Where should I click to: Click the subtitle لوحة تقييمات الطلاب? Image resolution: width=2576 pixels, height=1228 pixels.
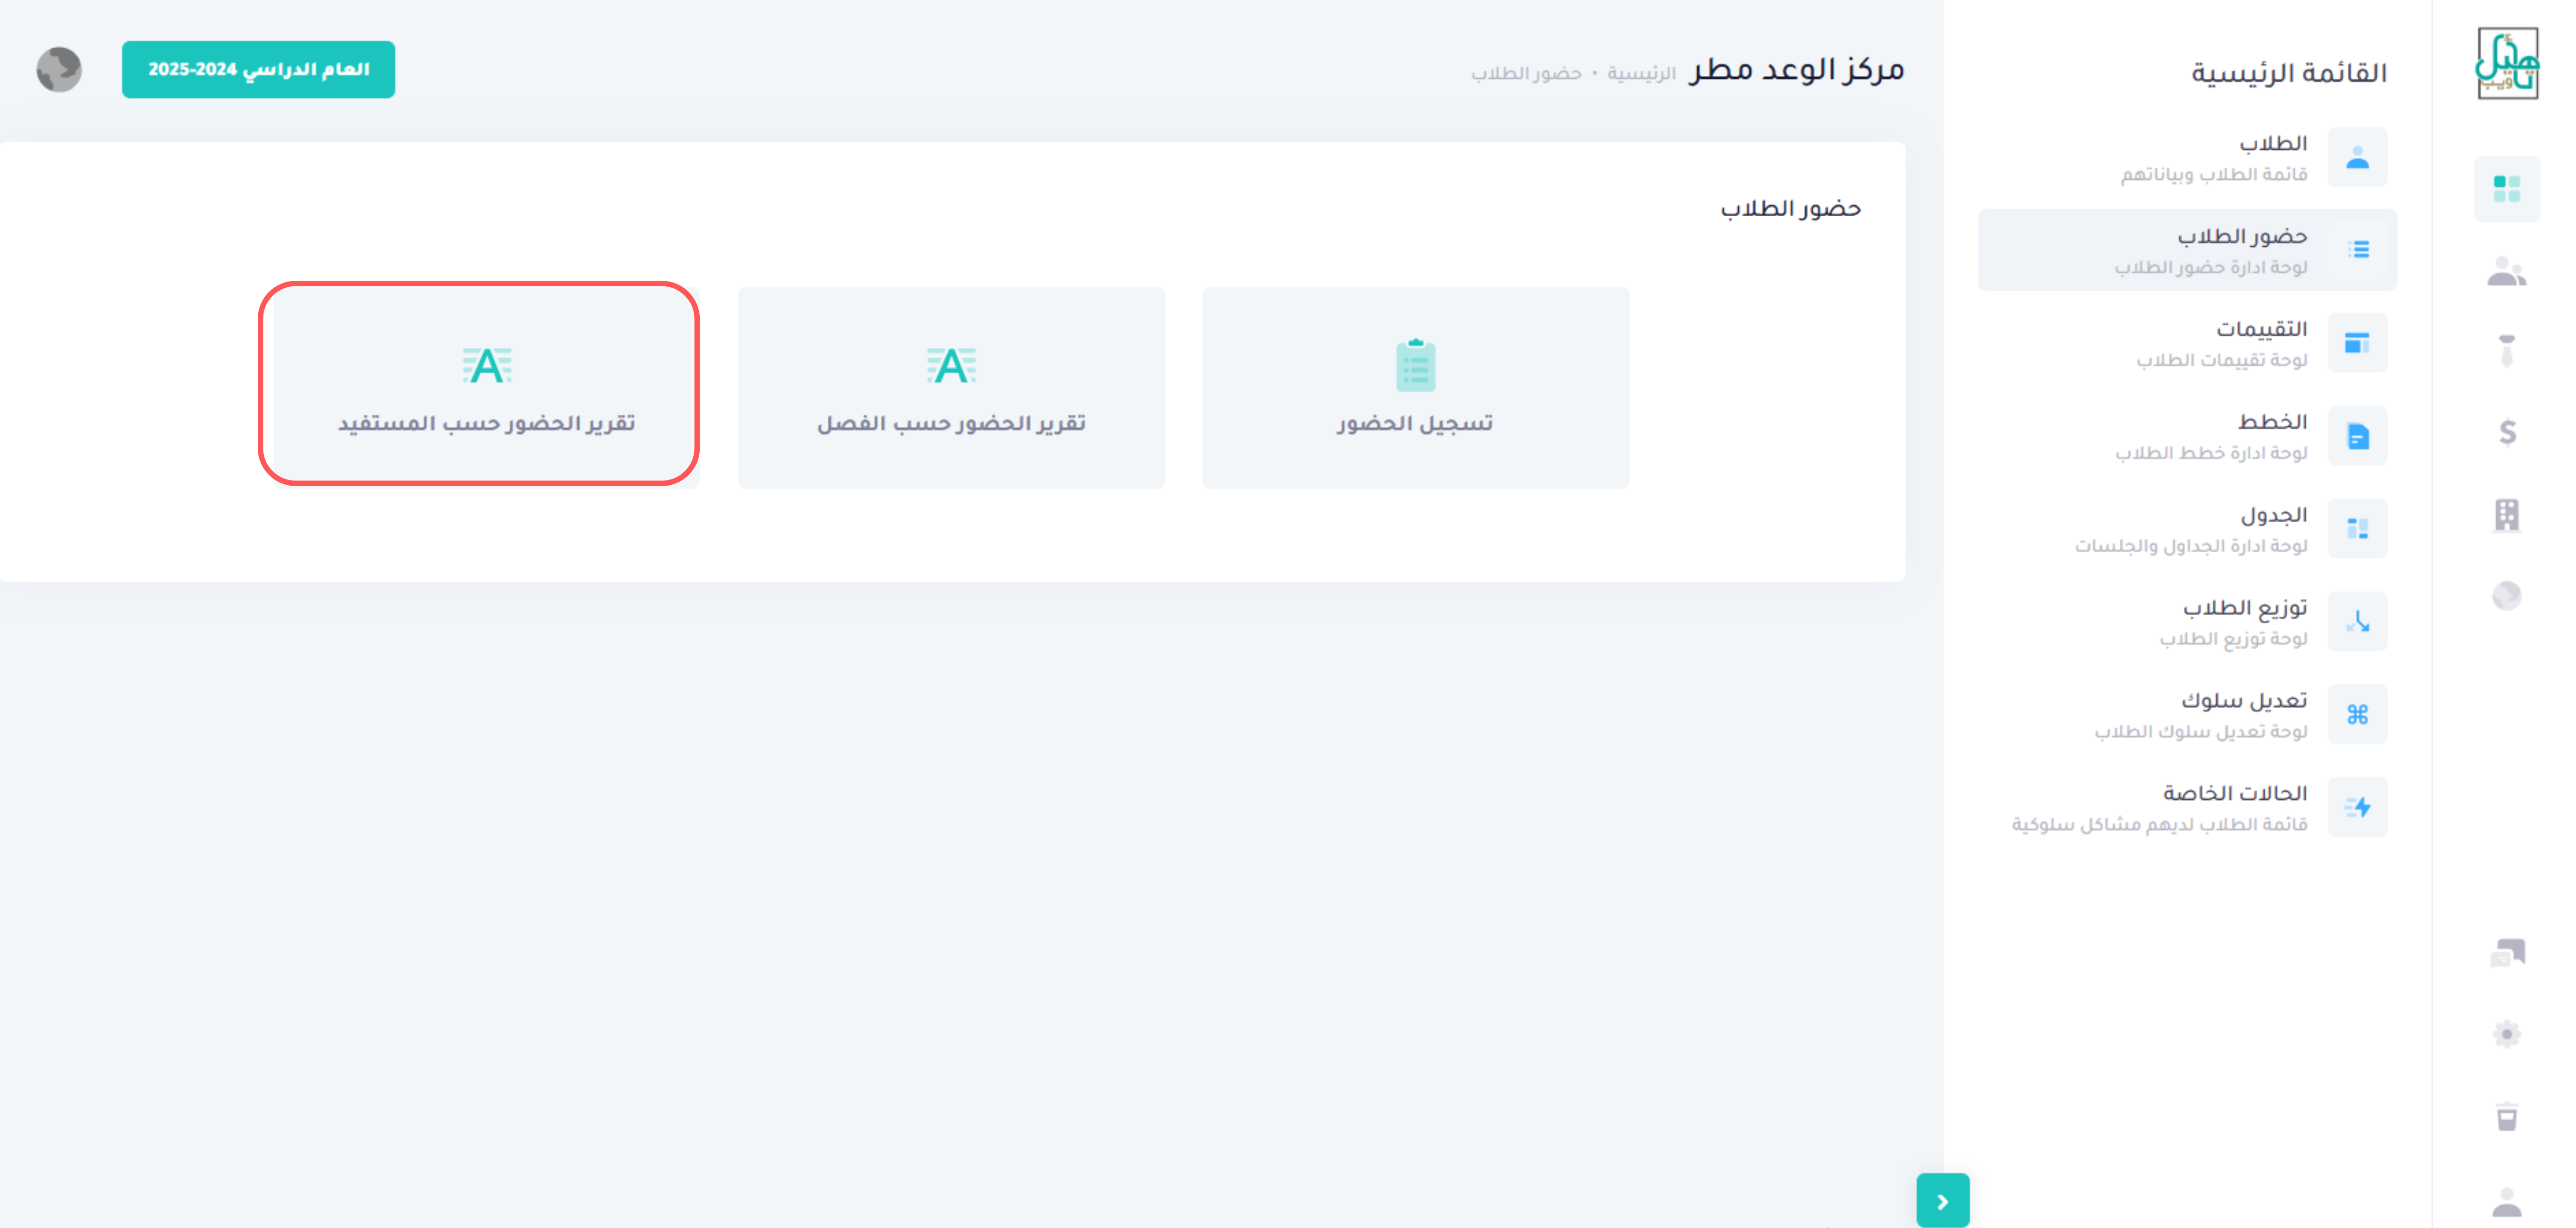2222,361
